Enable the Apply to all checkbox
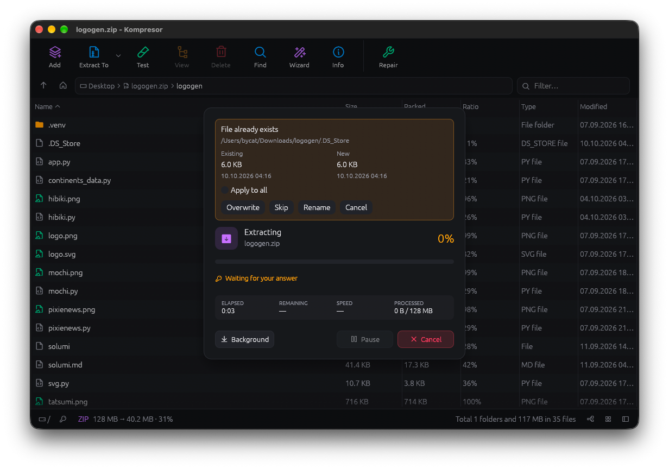Image resolution: width=669 pixels, height=469 pixels. 225,190
